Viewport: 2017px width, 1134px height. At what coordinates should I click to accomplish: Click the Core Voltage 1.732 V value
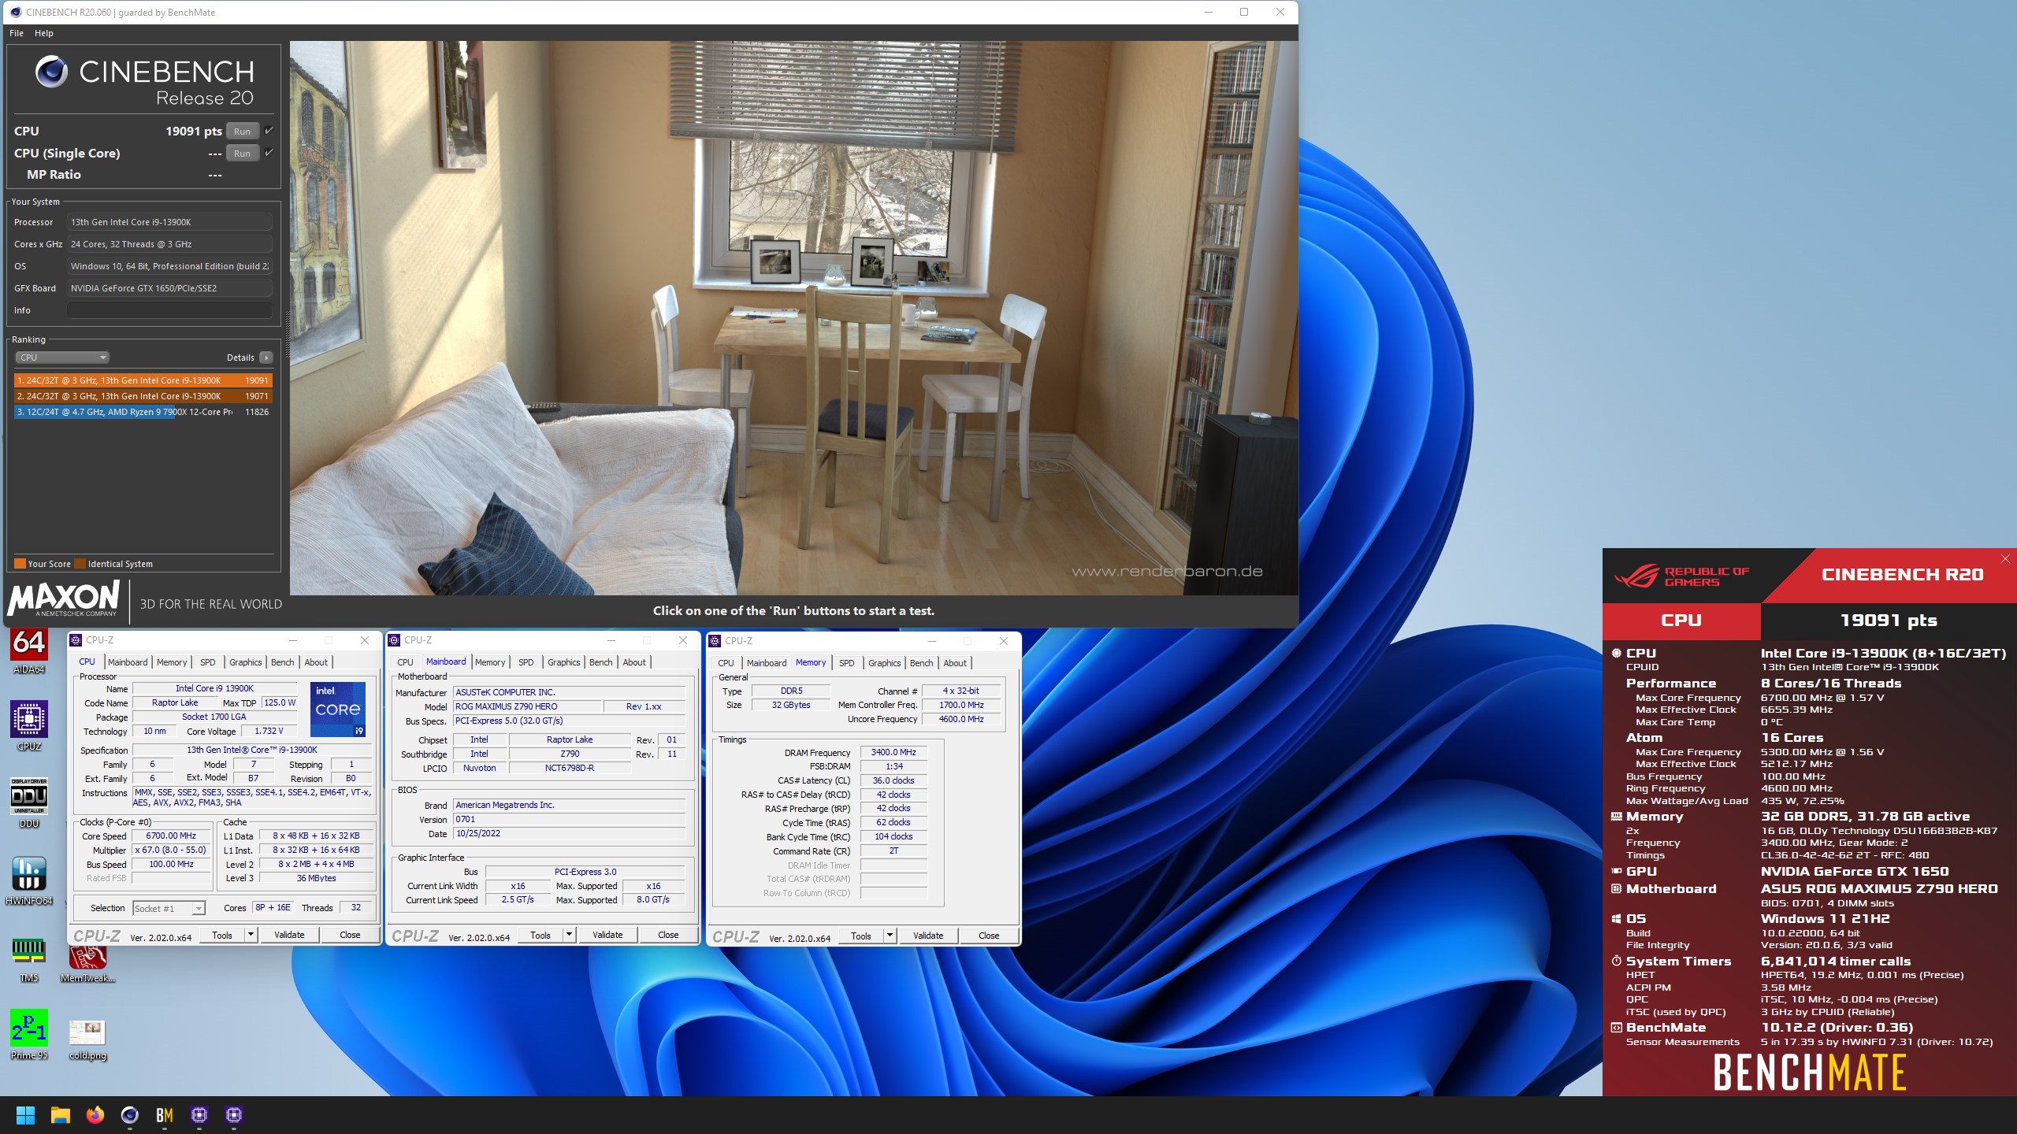(x=268, y=732)
